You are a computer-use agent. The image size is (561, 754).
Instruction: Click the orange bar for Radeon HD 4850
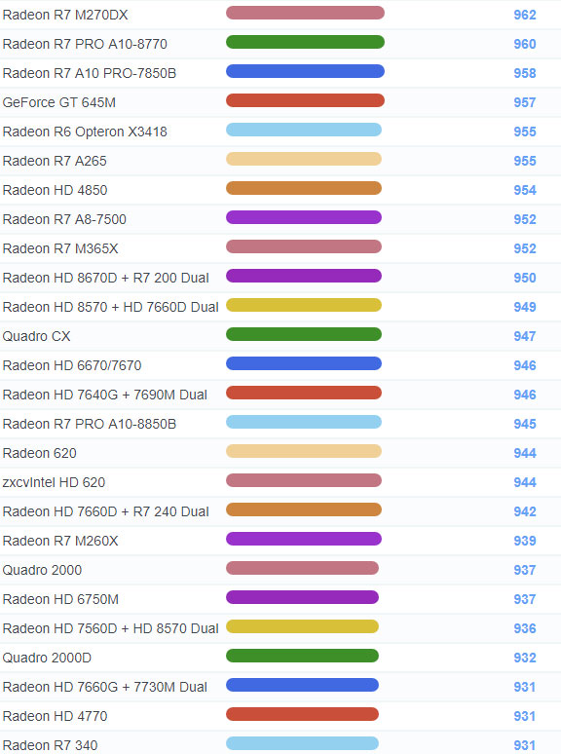coord(304,188)
